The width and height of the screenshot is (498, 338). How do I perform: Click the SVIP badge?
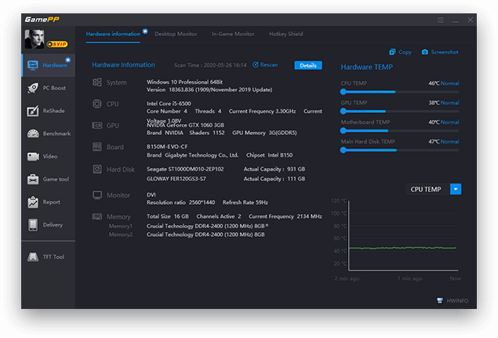tap(57, 44)
